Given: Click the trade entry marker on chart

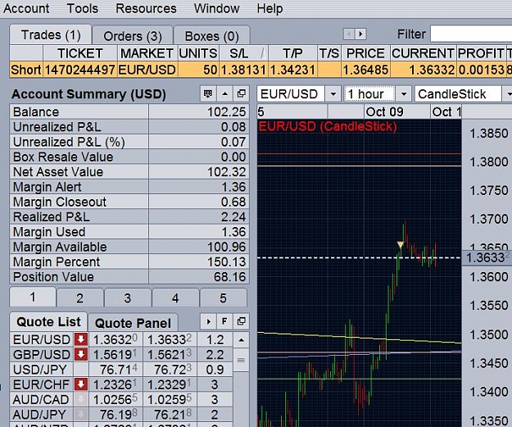Looking at the screenshot, I should 401,244.
